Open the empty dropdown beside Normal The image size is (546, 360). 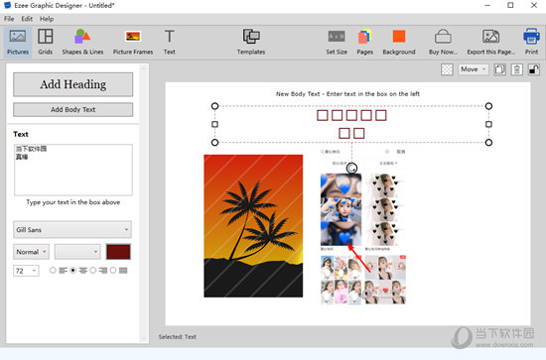(x=77, y=252)
